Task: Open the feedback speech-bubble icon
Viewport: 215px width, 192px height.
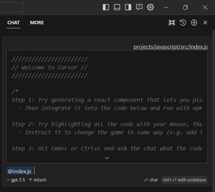Action: tap(139, 7)
